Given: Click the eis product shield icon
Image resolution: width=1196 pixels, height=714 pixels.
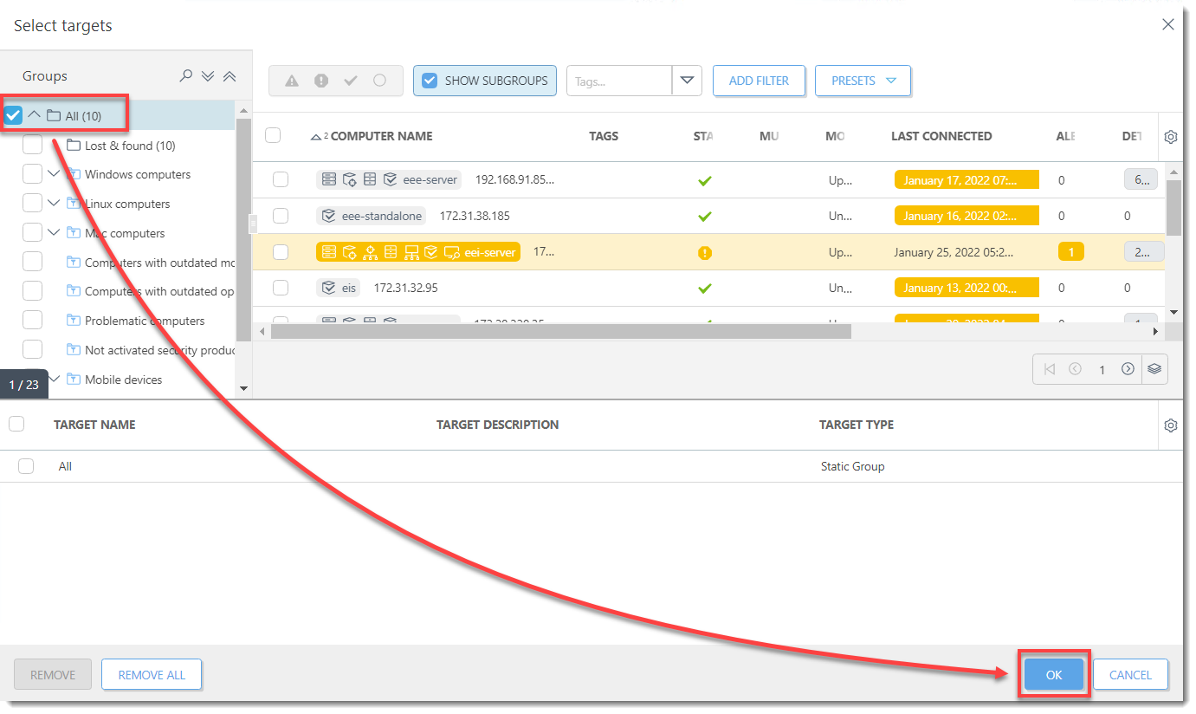Looking at the screenshot, I should 328,288.
